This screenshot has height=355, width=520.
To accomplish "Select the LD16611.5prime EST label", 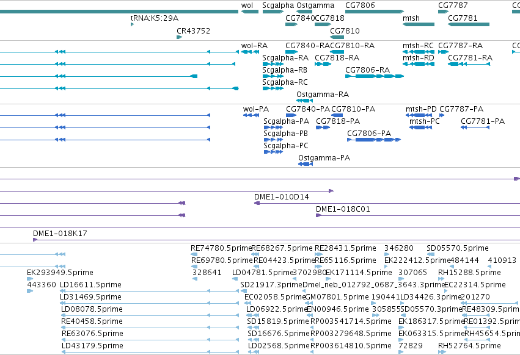I will point(90,285).
